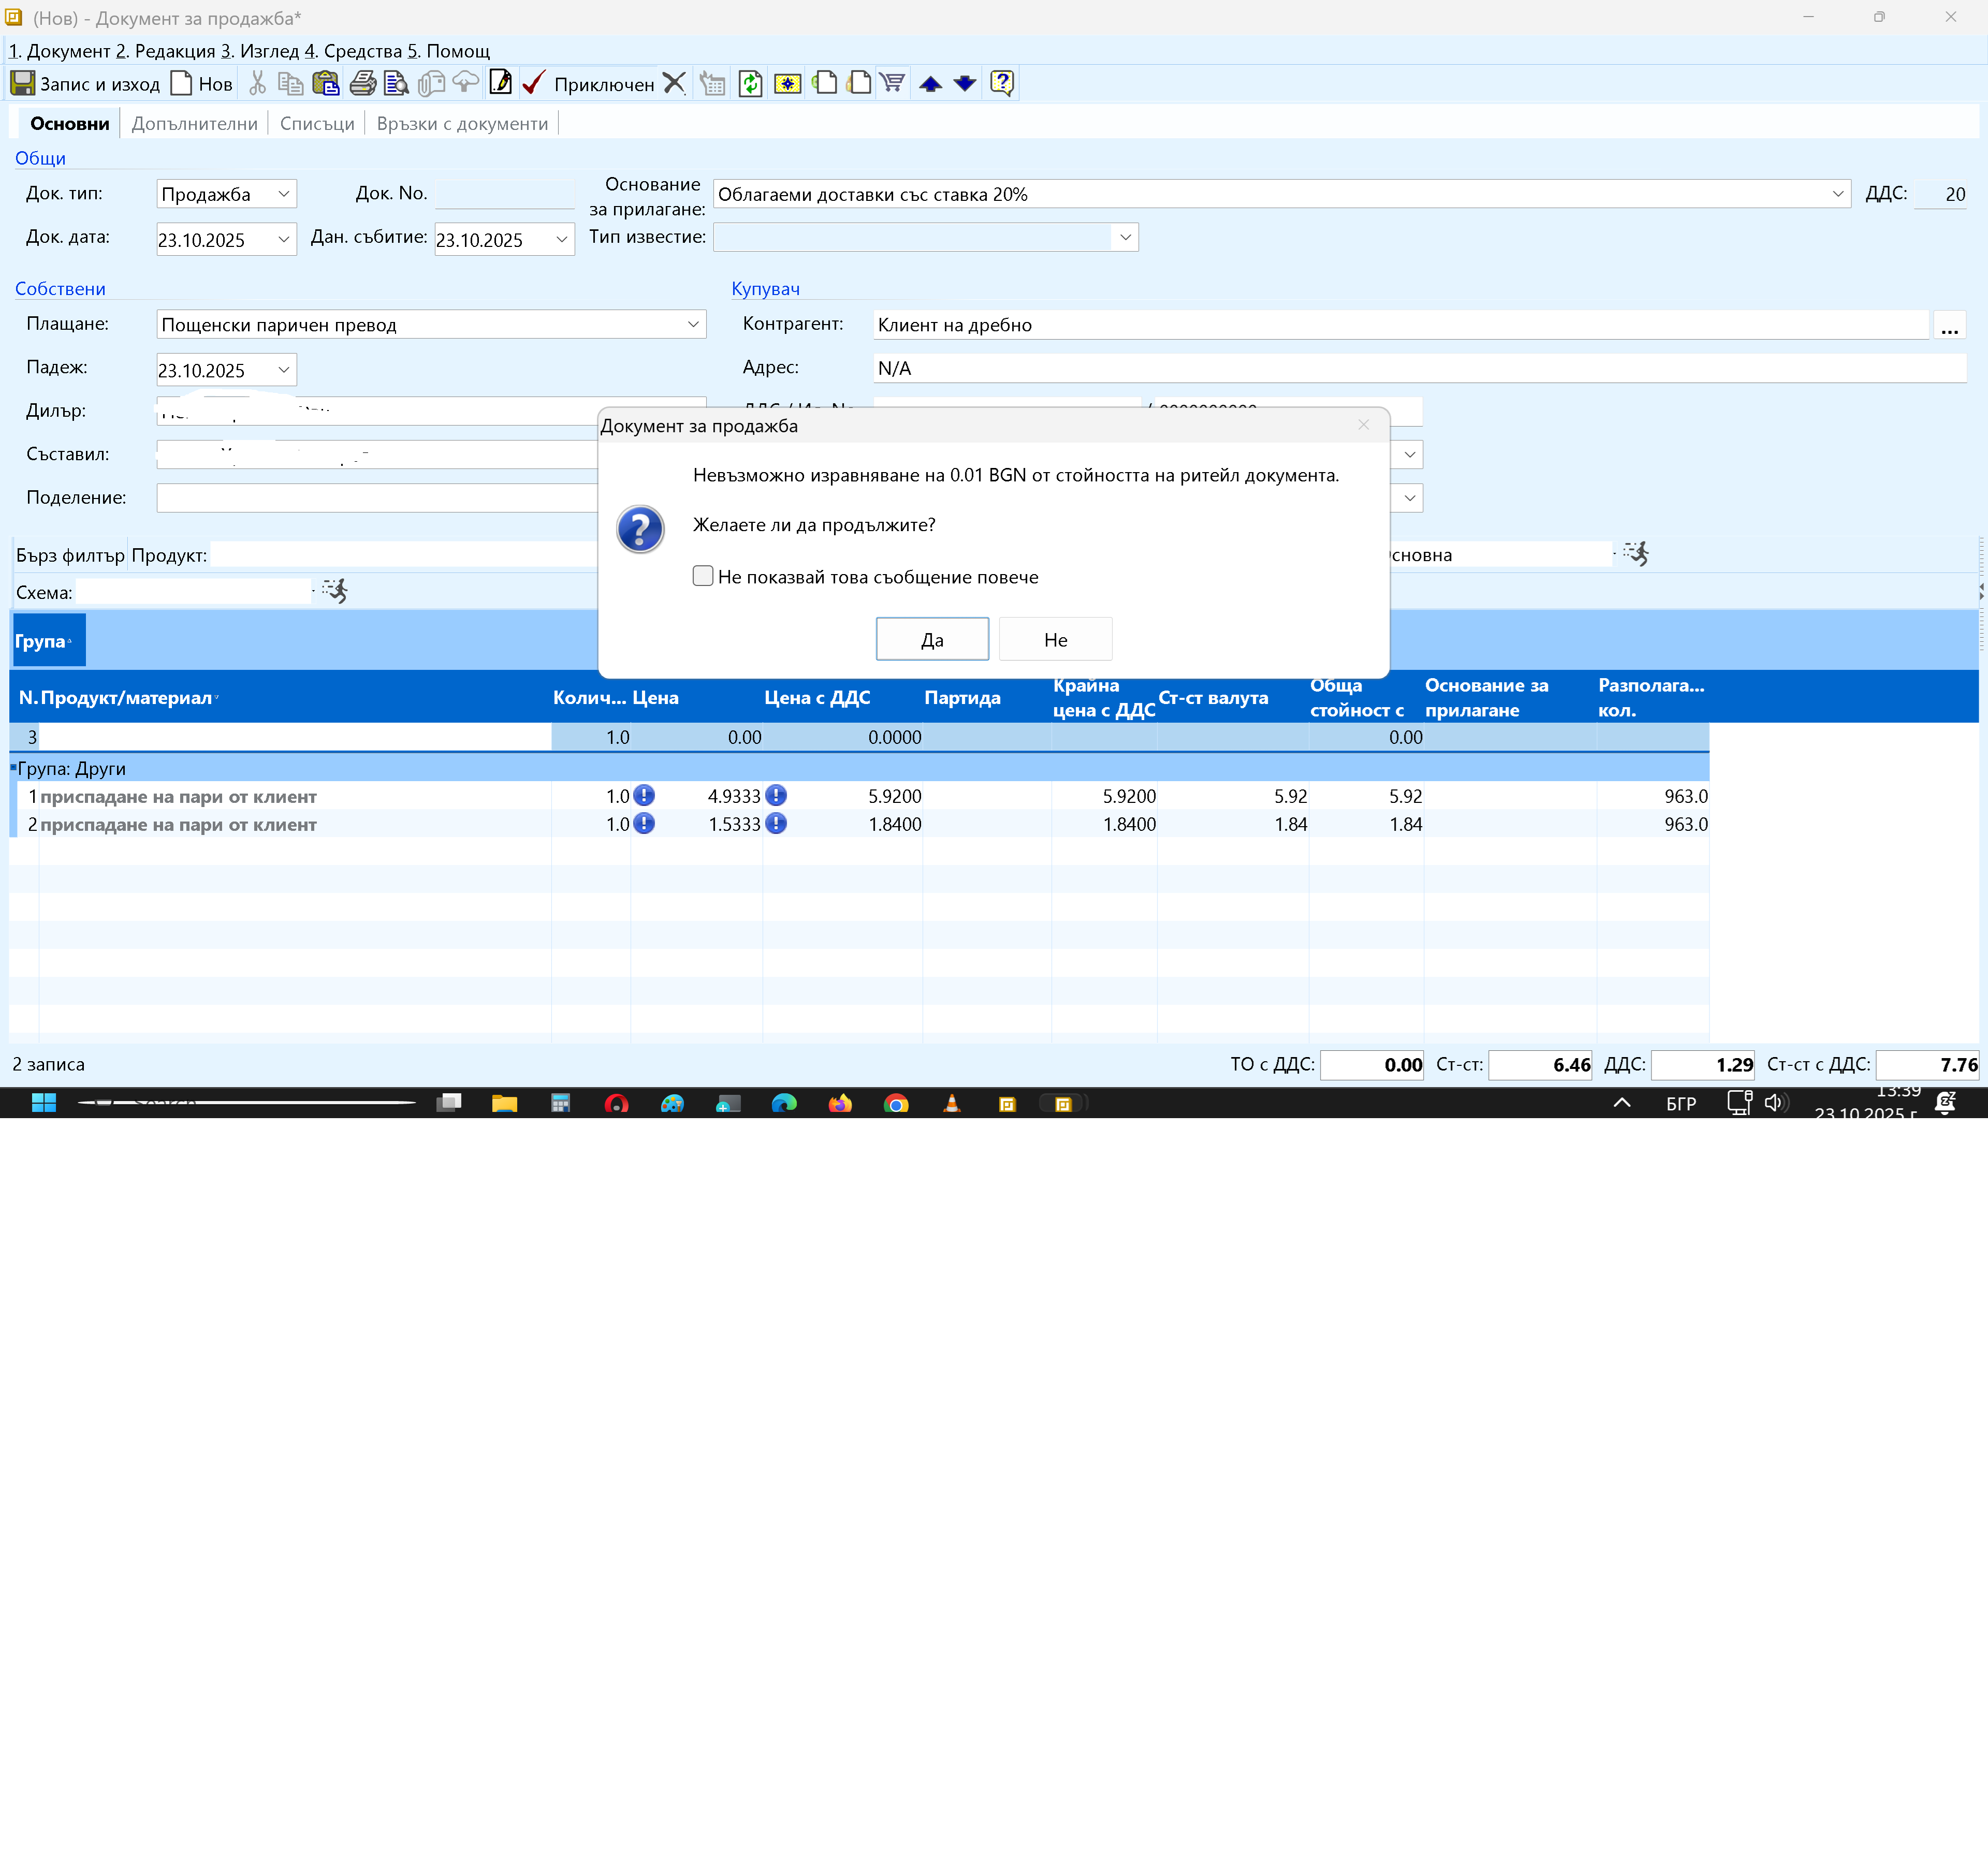Click the running figure icon next to Схема
This screenshot has width=1988, height=1876.
tap(335, 591)
